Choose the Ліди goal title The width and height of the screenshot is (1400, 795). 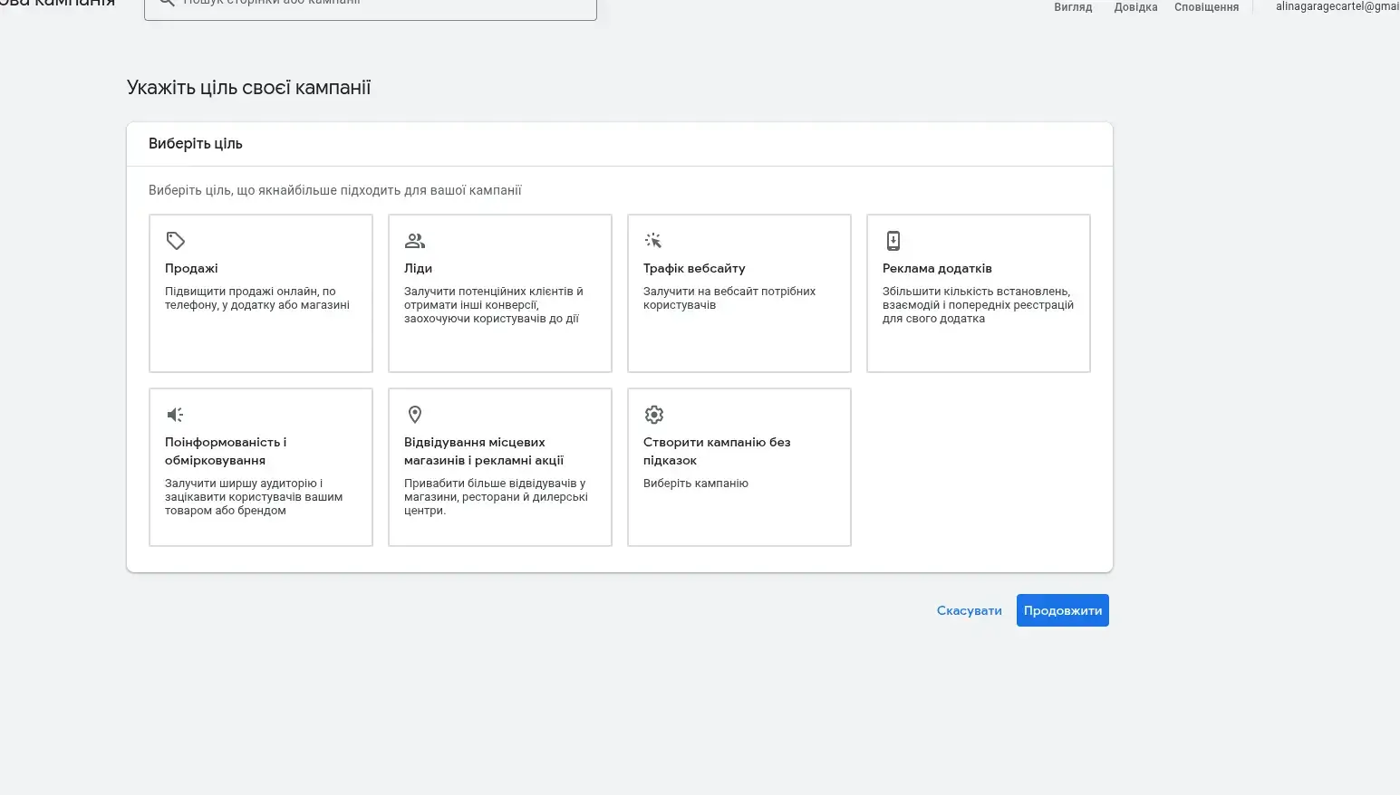(x=418, y=269)
